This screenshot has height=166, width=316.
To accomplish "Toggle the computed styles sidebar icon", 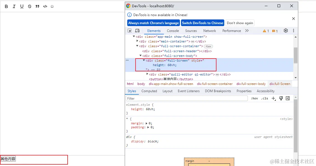I will click(x=288, y=98).
